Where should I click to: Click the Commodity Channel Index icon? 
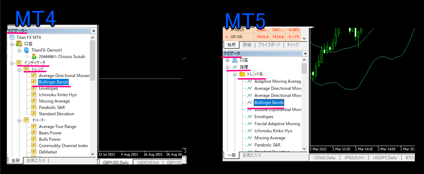click(34, 145)
